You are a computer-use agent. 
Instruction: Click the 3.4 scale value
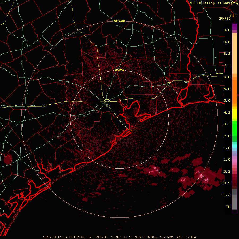(x=227, y=124)
